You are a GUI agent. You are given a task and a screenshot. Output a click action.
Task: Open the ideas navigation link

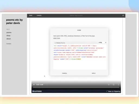tap(8, 35)
